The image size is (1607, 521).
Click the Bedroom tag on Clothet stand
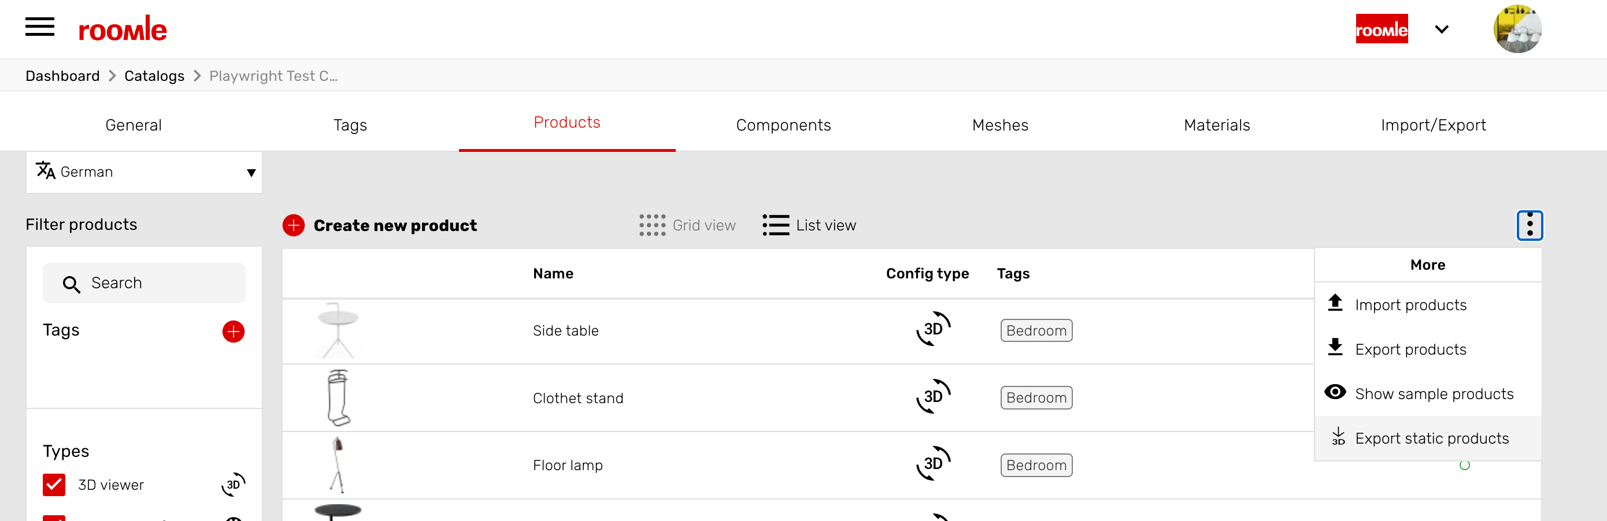[x=1035, y=397]
